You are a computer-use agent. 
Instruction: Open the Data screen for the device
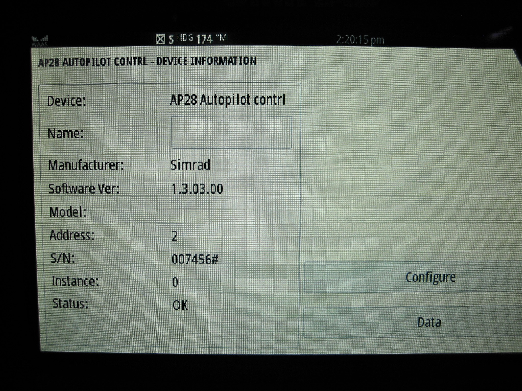click(x=429, y=322)
